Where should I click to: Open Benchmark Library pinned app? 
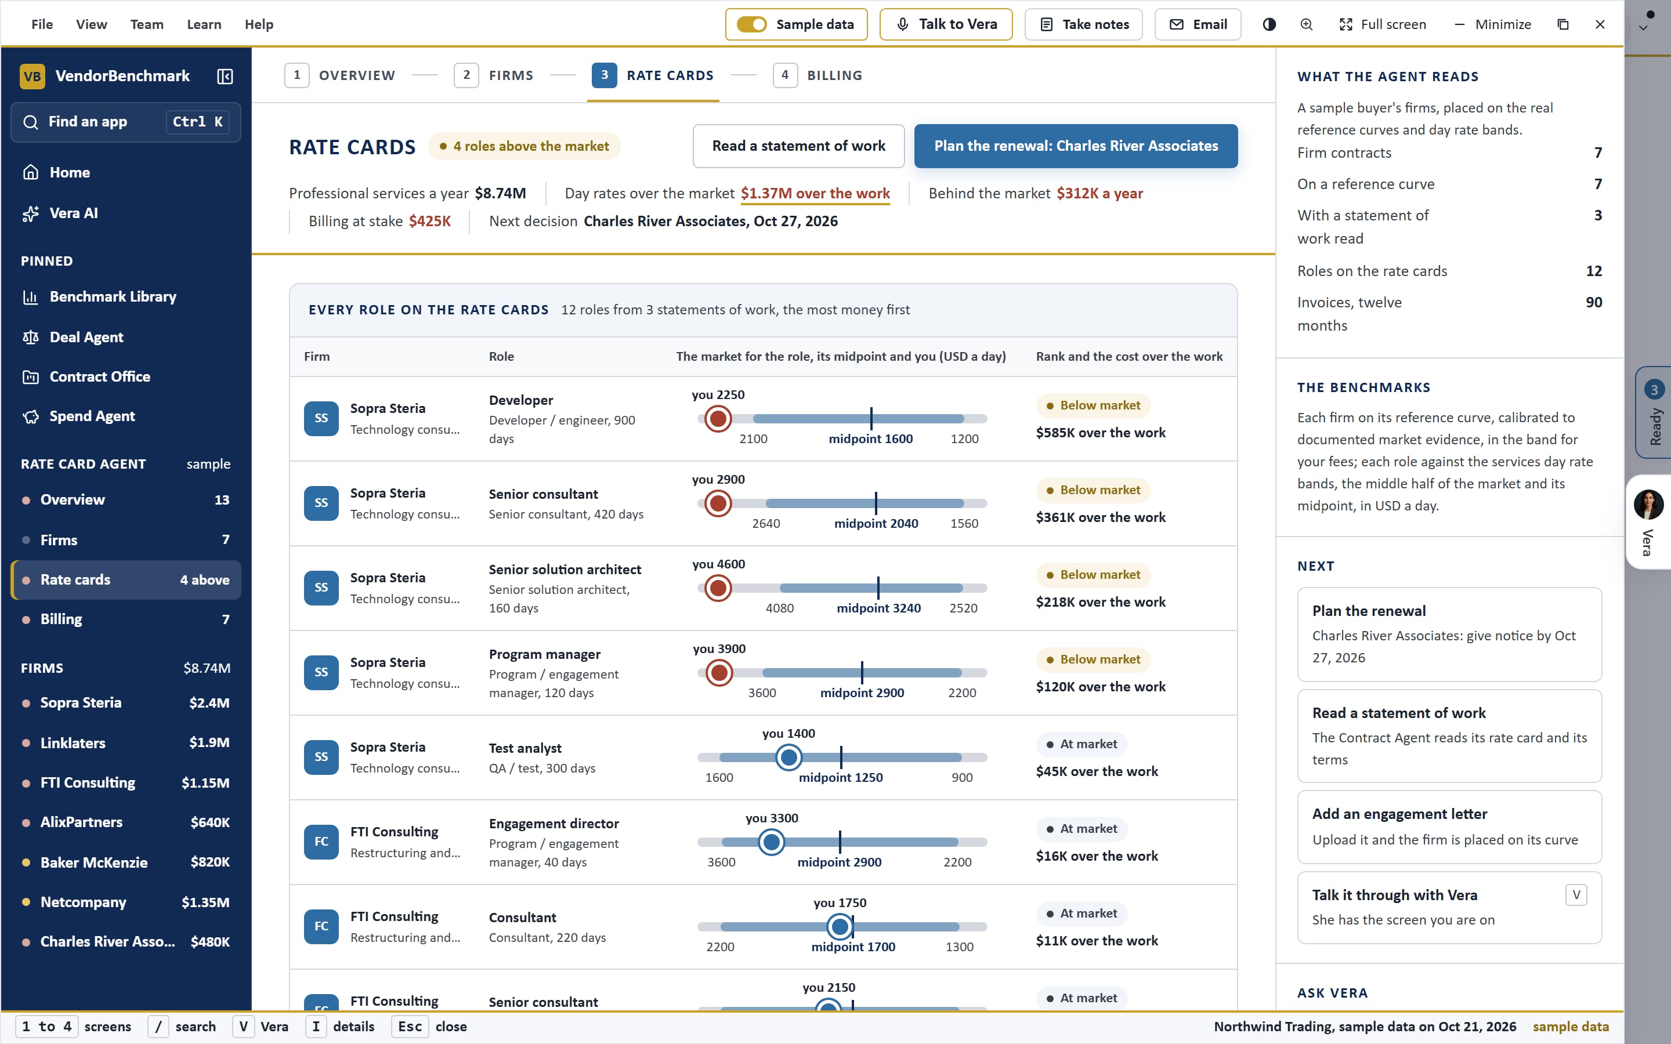pos(126,297)
